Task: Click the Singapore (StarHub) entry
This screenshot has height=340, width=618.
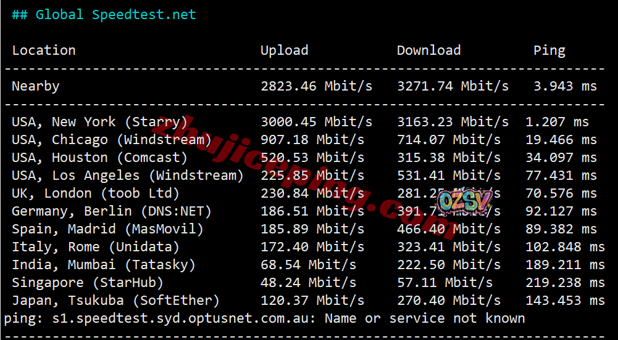Action: click(x=88, y=283)
